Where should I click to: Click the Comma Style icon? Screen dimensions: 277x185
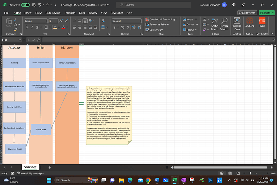tap(128, 27)
